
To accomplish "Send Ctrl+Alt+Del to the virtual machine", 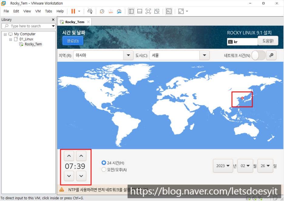I will (x=90, y=11).
